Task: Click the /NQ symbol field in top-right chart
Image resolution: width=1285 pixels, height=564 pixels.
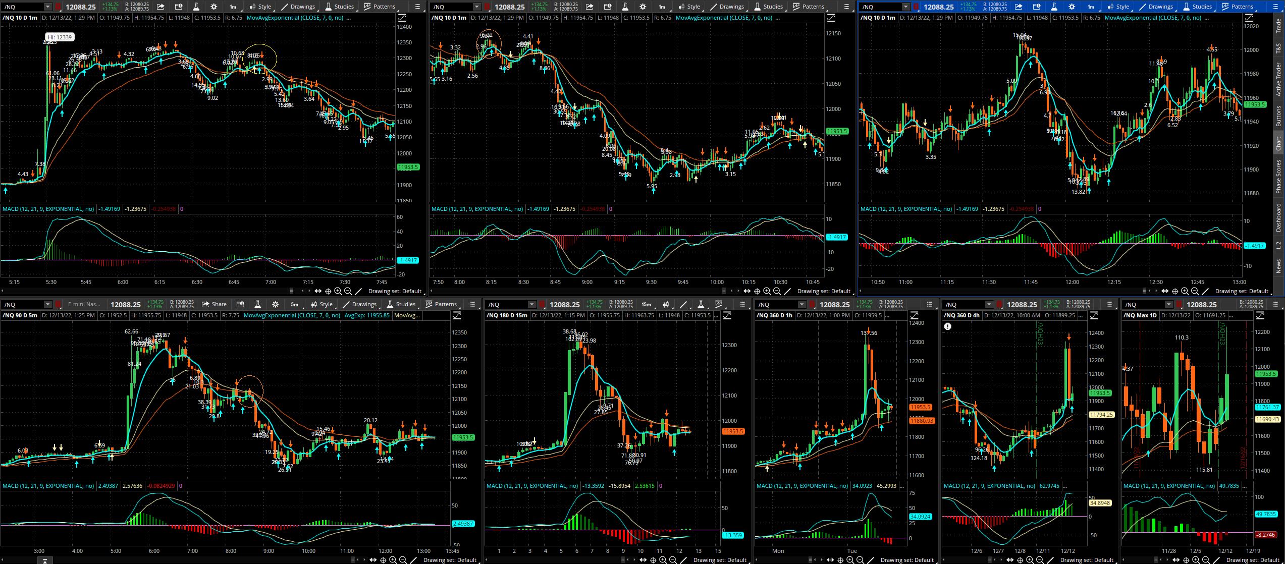Action: pos(881,7)
